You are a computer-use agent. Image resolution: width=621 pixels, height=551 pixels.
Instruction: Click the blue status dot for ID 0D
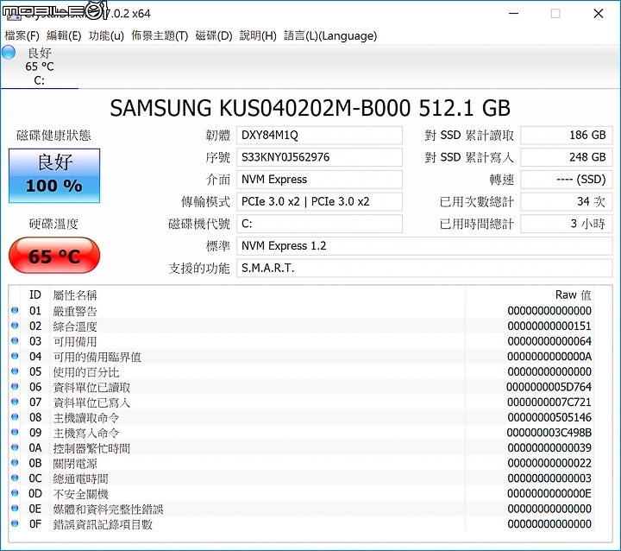15,493
